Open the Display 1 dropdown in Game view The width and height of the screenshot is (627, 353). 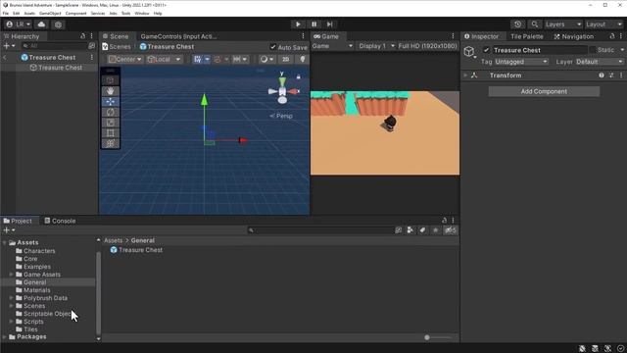point(376,46)
